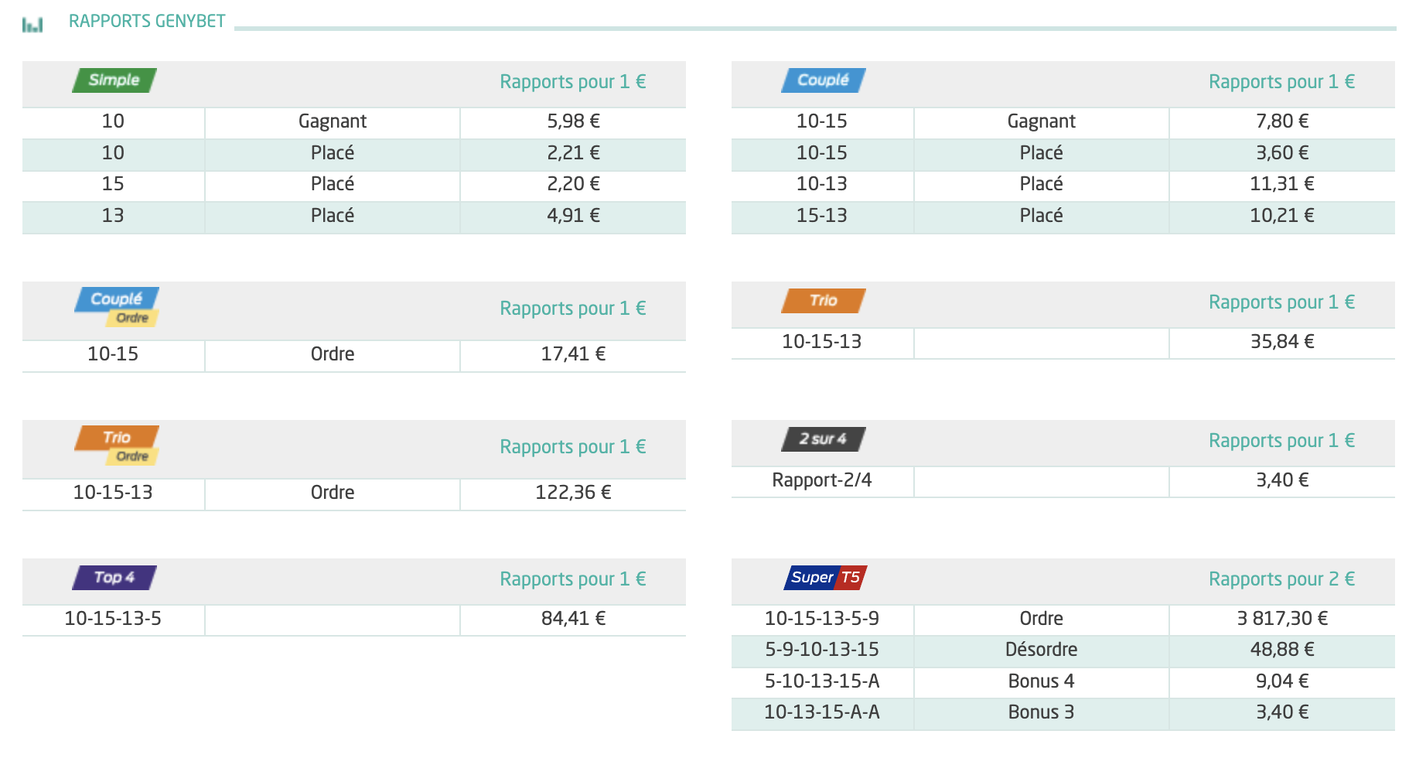
Task: Click the Trio Ordre 122,36 € payout
Action: (573, 493)
